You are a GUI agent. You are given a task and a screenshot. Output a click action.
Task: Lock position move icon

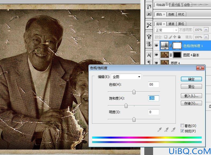175,37
